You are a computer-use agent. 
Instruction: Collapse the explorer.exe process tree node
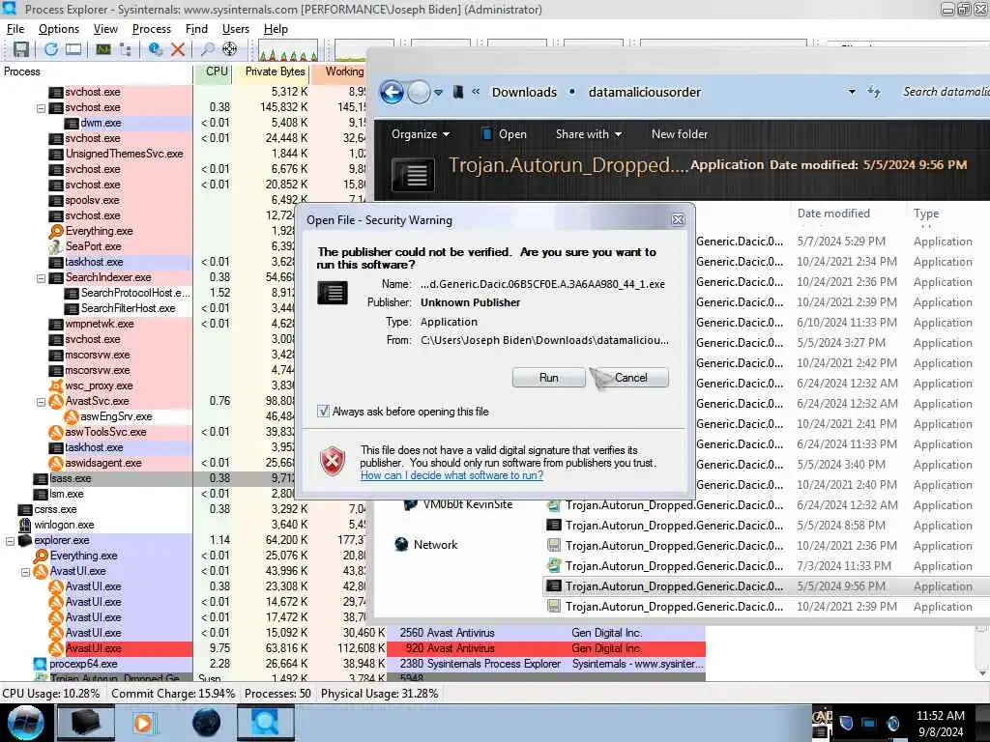(10, 541)
